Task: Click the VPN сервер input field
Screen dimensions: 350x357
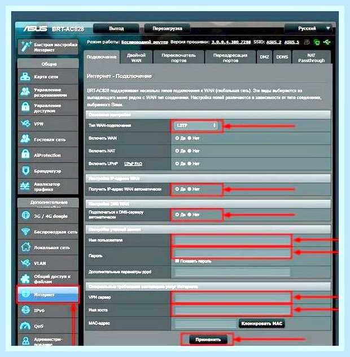Action: click(232, 297)
